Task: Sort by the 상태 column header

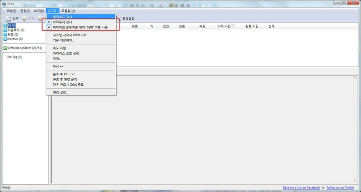Action: [271, 27]
